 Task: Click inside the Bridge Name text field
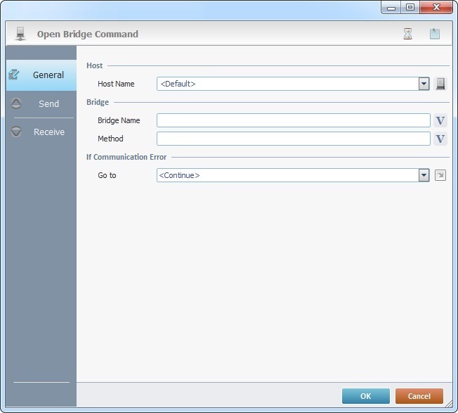point(293,120)
